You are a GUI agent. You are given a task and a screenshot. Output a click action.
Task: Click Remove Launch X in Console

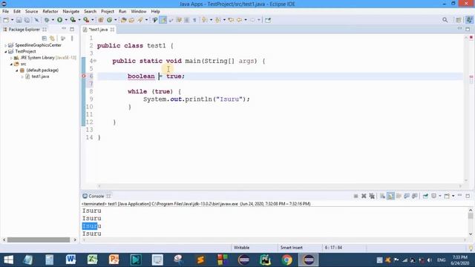click(364, 196)
